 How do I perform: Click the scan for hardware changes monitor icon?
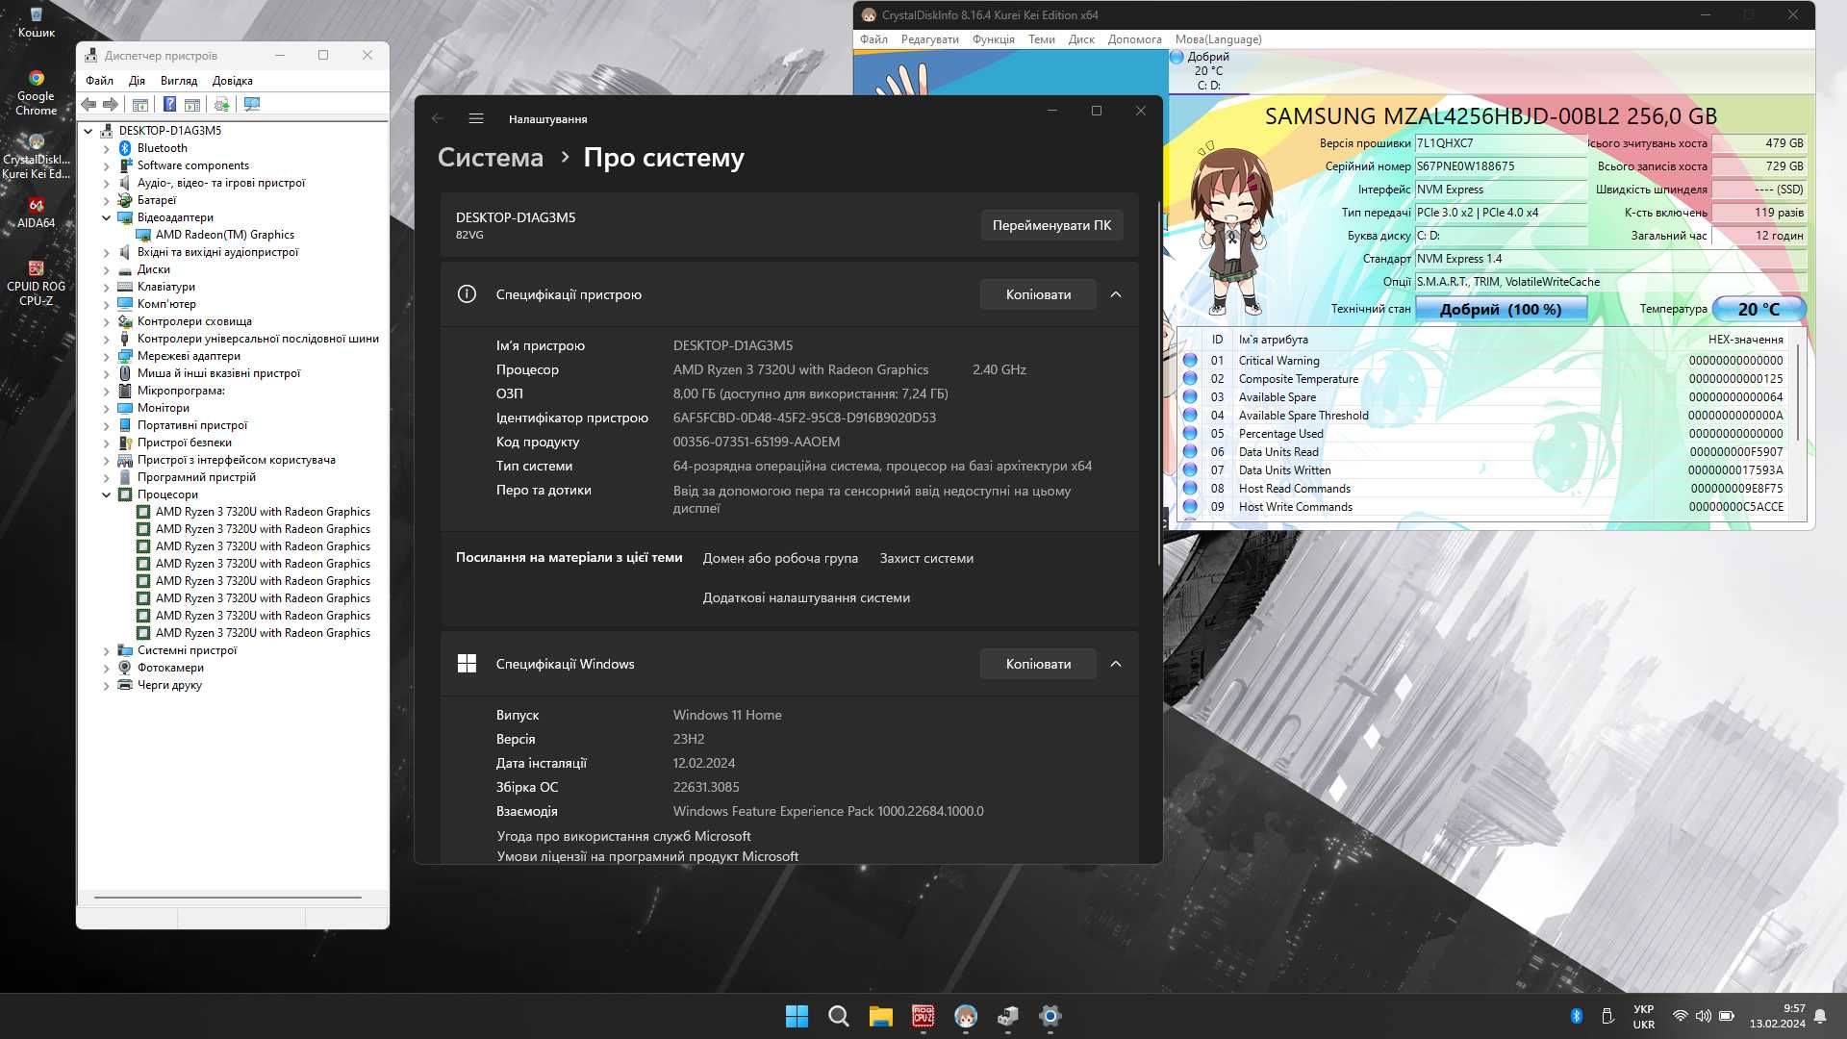click(x=252, y=104)
